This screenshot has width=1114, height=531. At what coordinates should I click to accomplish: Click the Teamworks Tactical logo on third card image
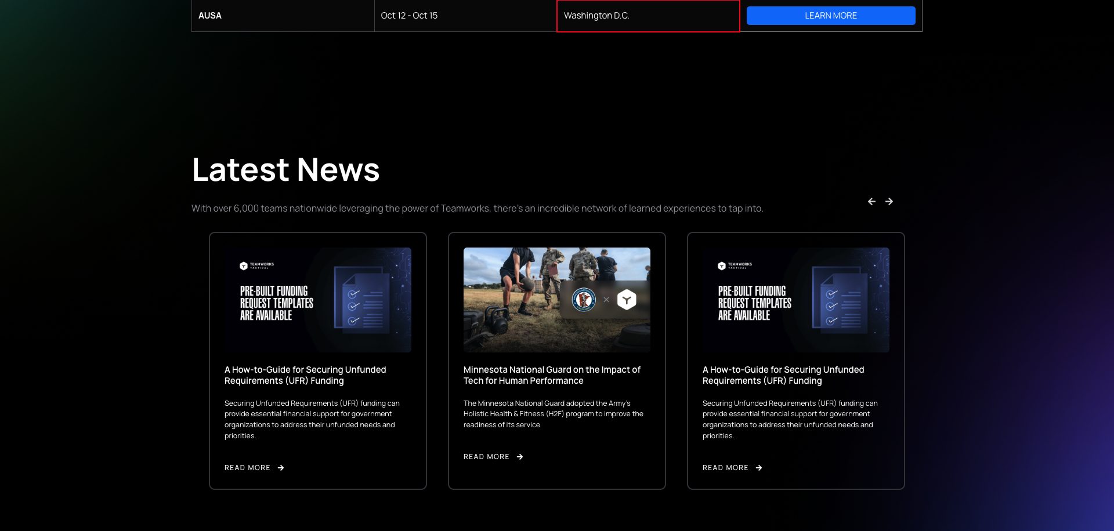coord(736,266)
